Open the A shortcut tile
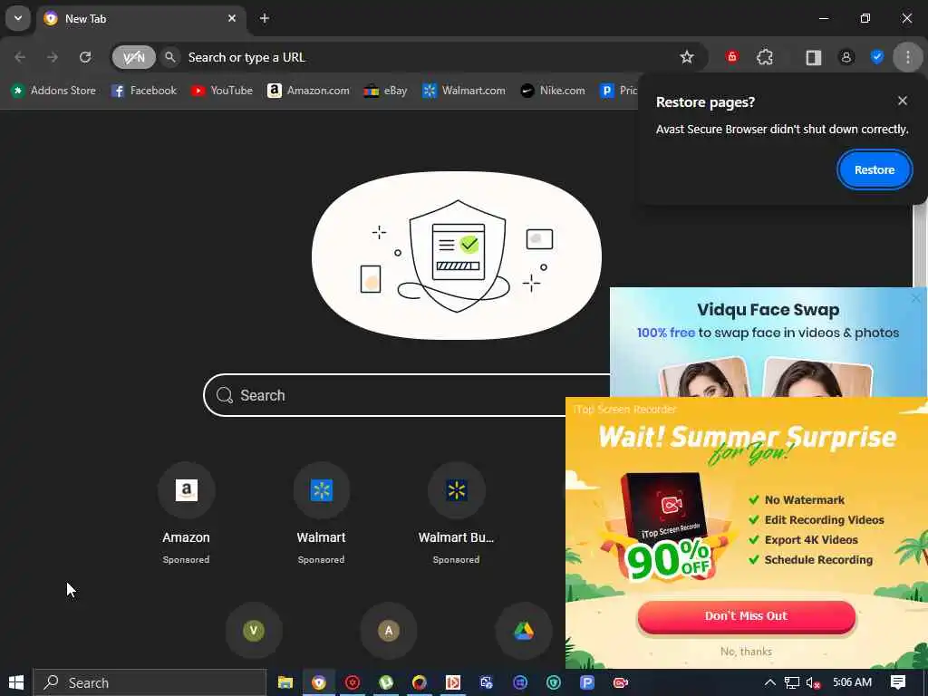 (x=388, y=631)
